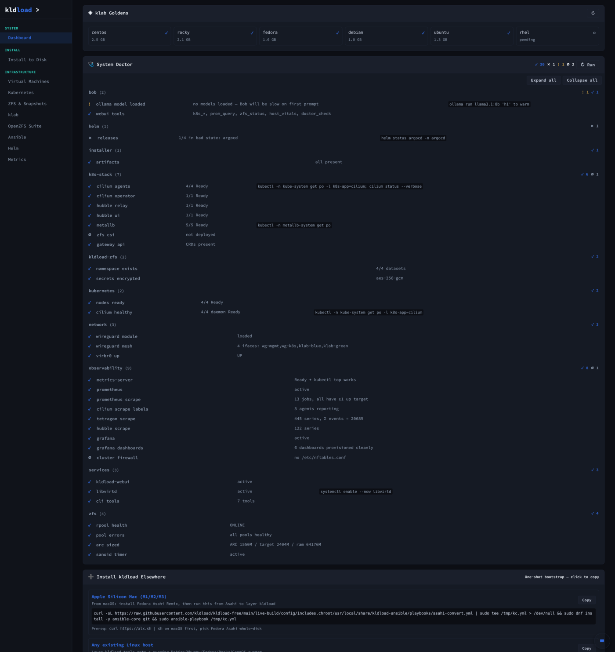The height and width of the screenshot is (652, 615).
Task: Click the 'secrets encrypted' check row
Action: click(x=344, y=278)
